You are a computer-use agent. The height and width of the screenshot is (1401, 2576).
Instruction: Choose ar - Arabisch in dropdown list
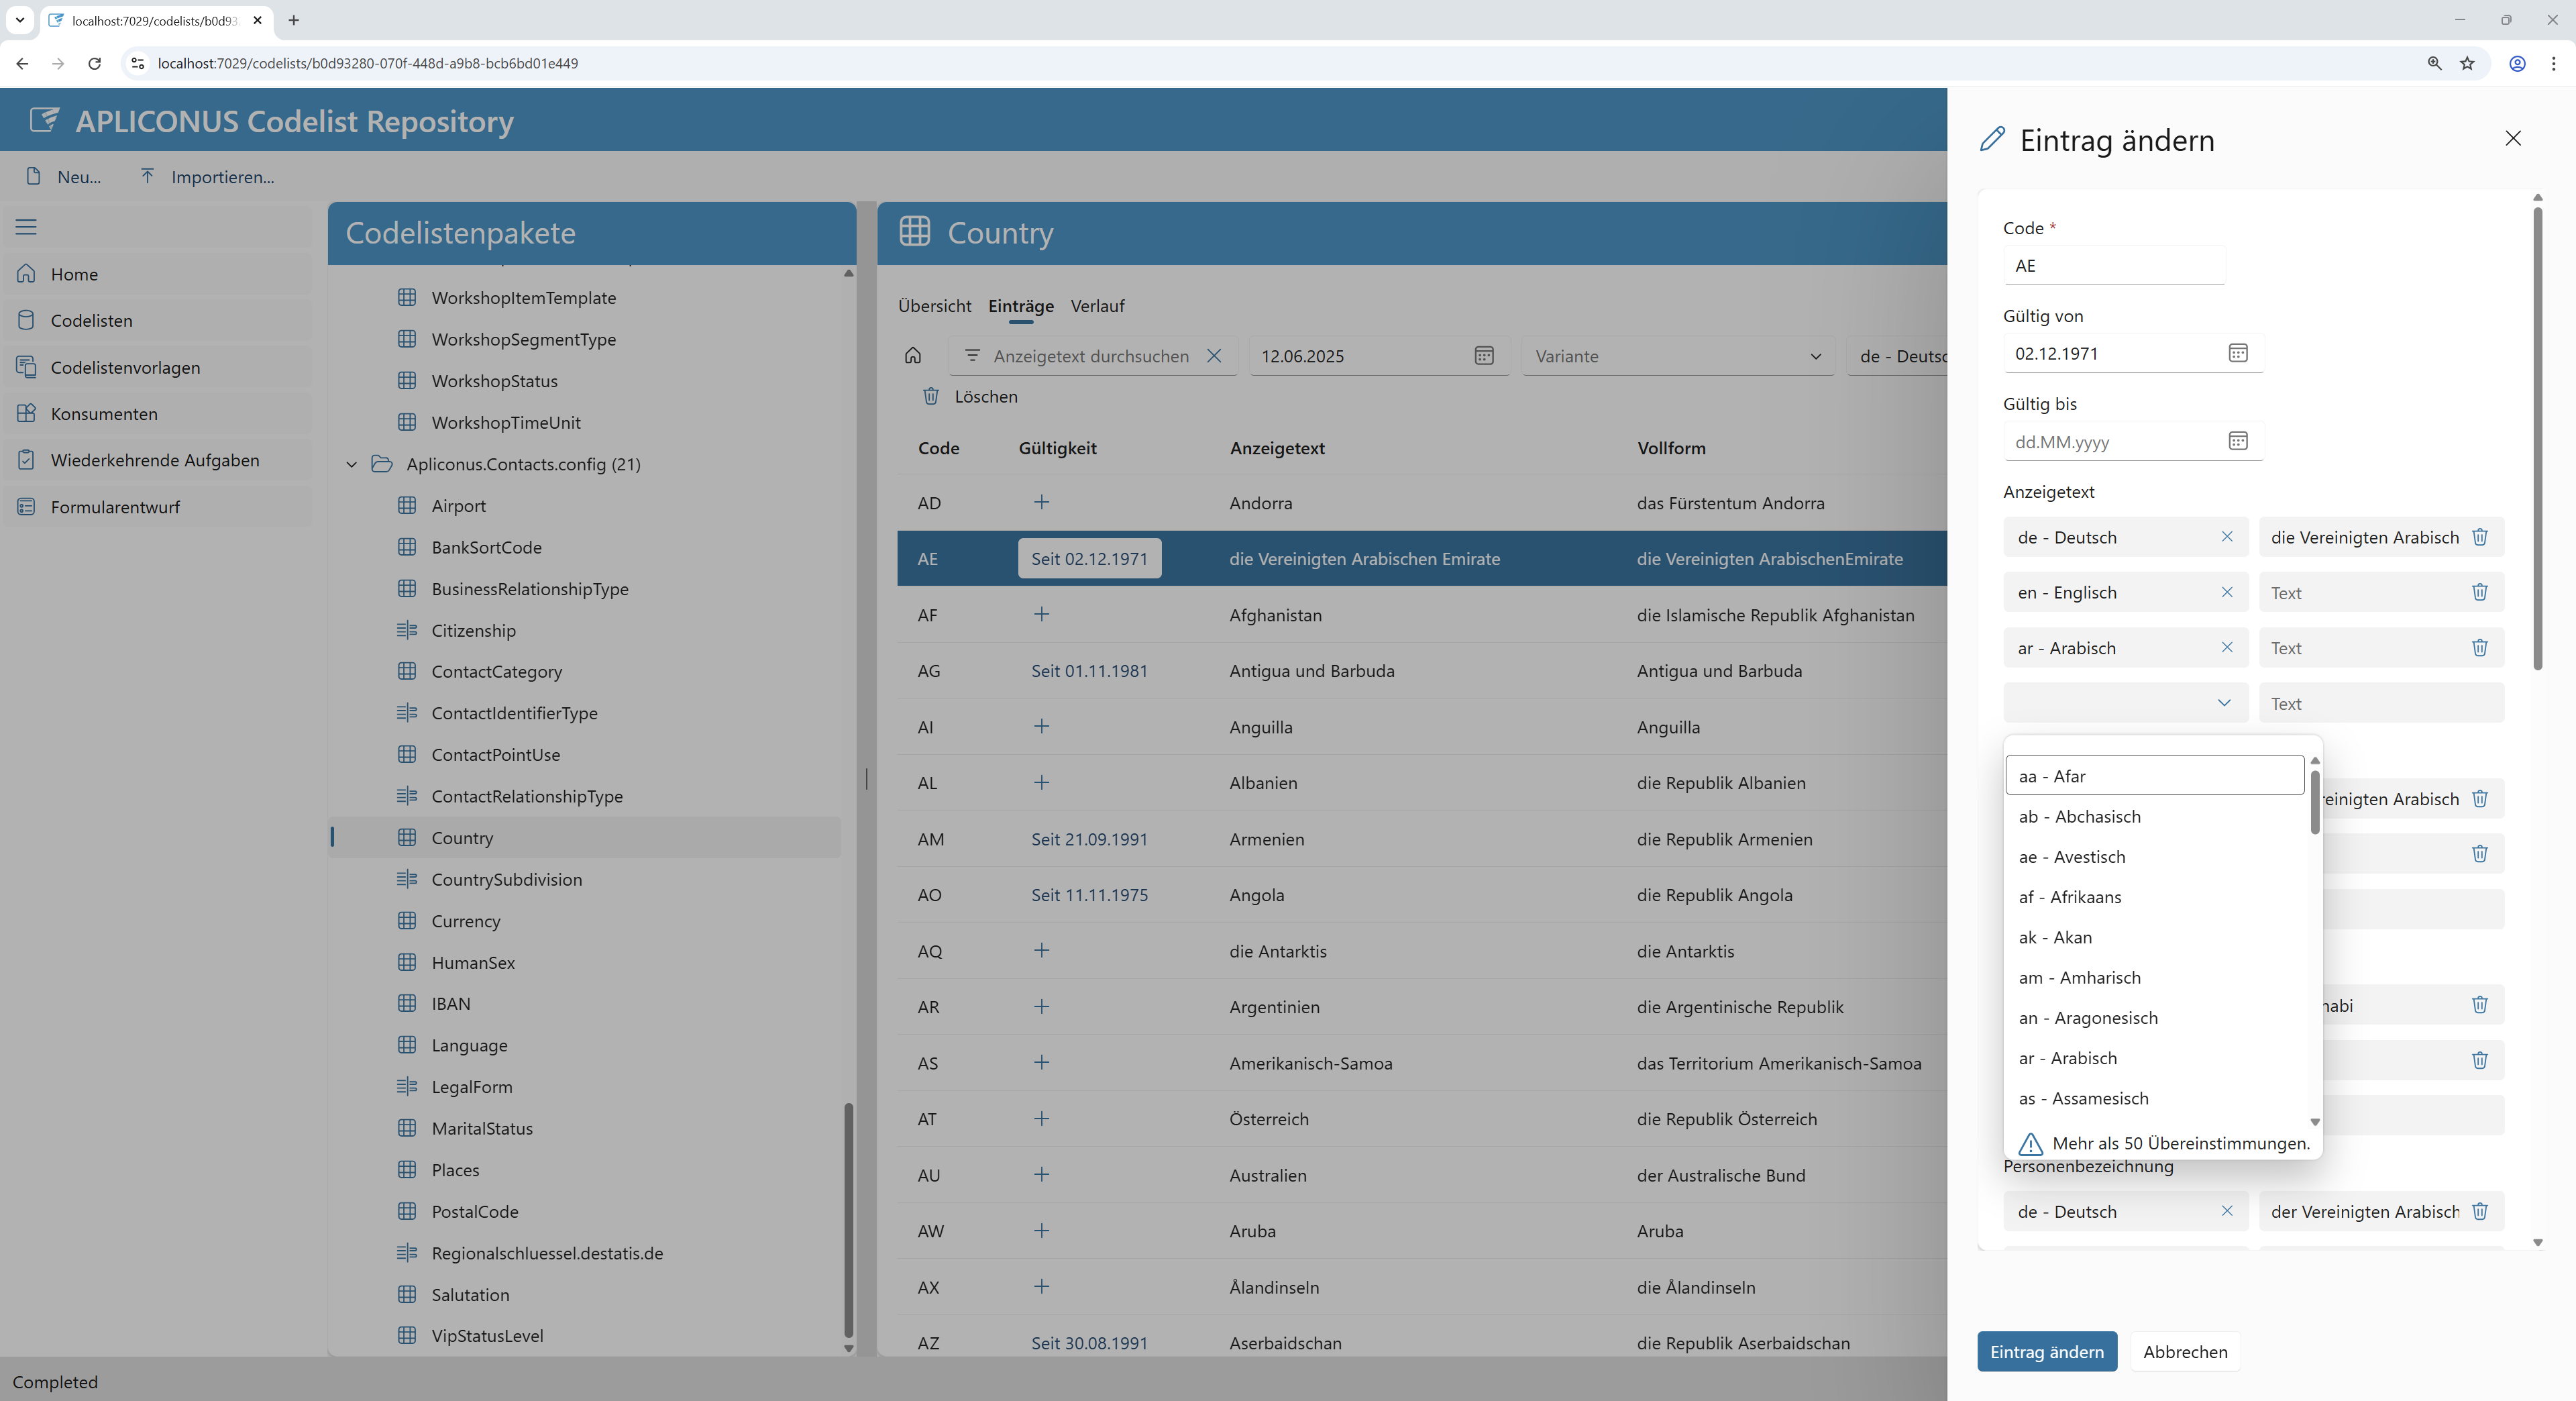(2154, 1058)
